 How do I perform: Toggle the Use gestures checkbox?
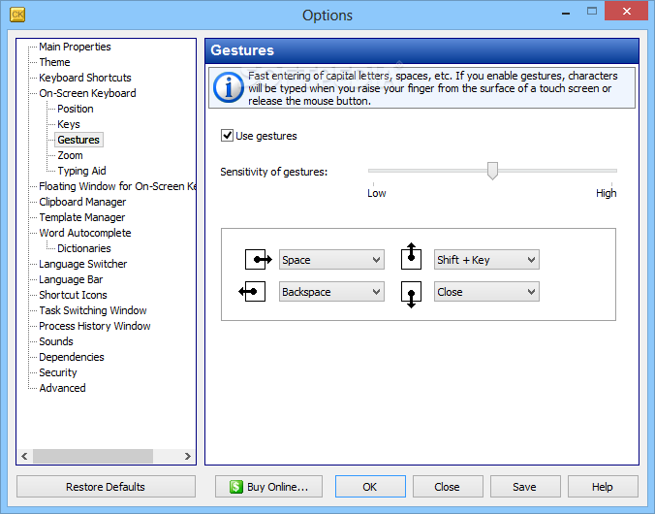[x=227, y=136]
